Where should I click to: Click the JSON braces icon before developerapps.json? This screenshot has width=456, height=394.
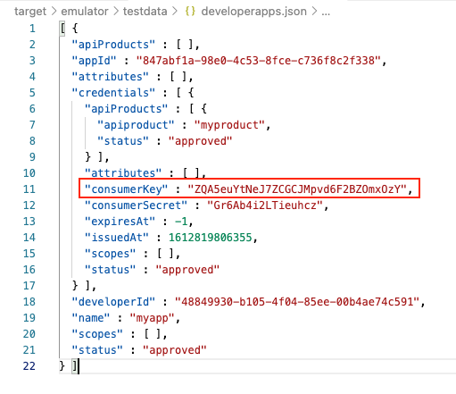pyautogui.click(x=190, y=12)
